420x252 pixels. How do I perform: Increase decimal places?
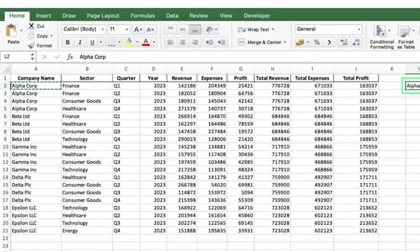point(343,42)
